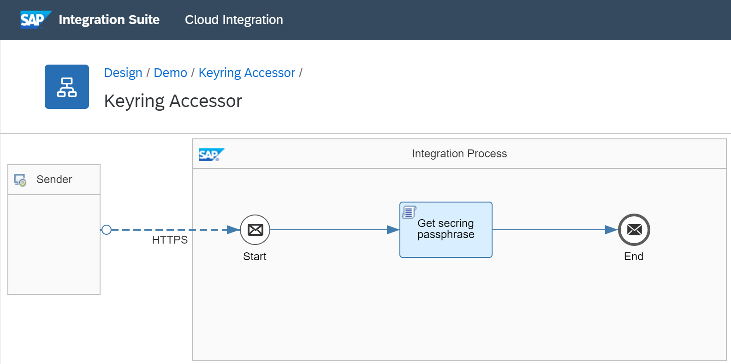731x364 pixels.
Task: Open Cloud Integration in the header
Action: click(234, 20)
